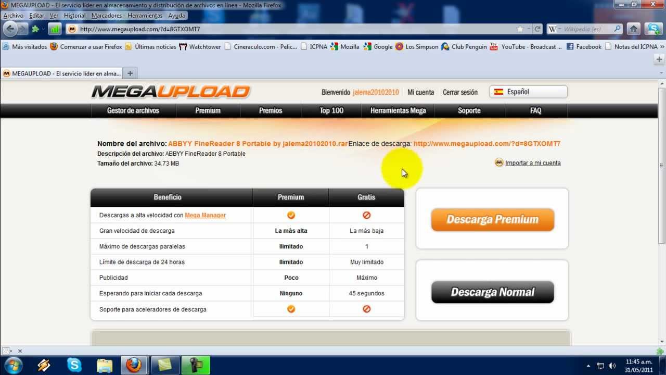Screen dimensions: 666x375
Task: Open Skype from the taskbar
Action: coord(74,365)
